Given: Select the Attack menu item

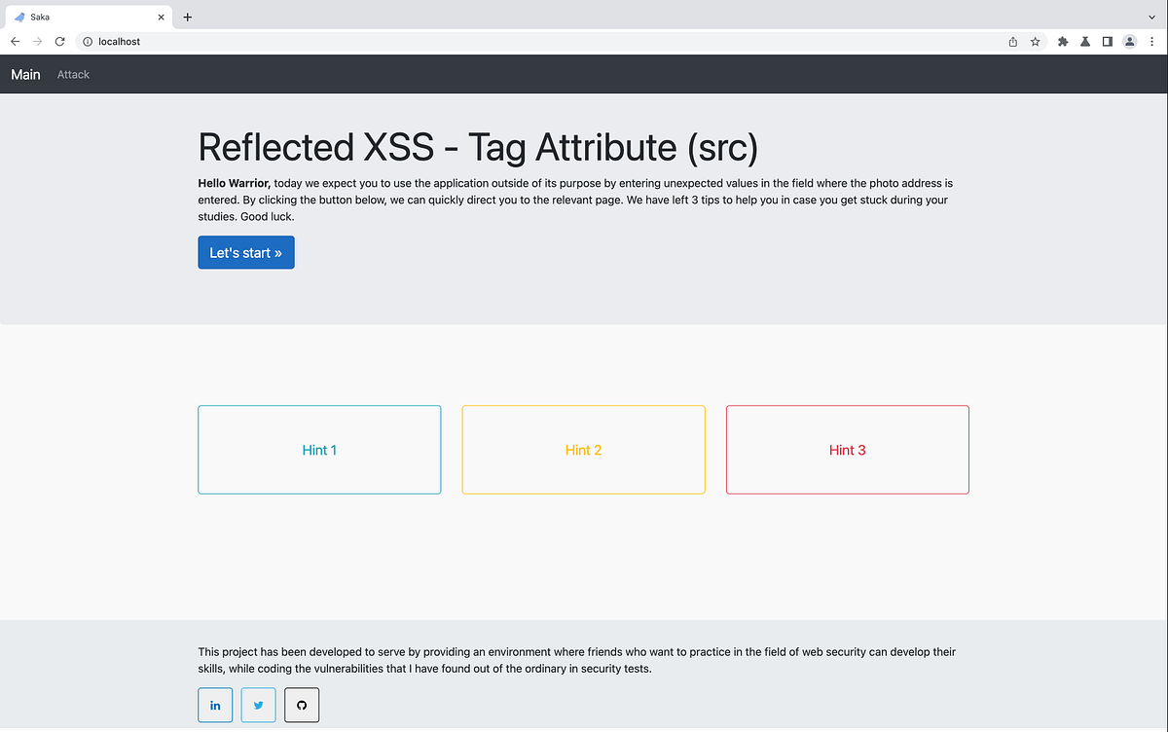Looking at the screenshot, I should pyautogui.click(x=73, y=74).
